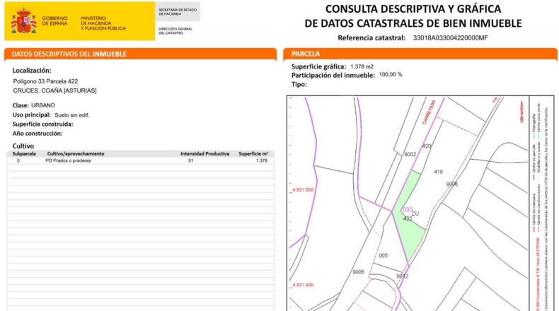This screenshot has width=559, height=311.
Task: Click the 'GOBIERNO DE ESPAÑA' text
Action: point(54,20)
